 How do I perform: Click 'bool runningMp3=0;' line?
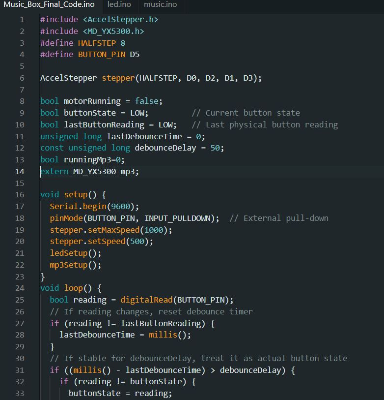point(82,160)
